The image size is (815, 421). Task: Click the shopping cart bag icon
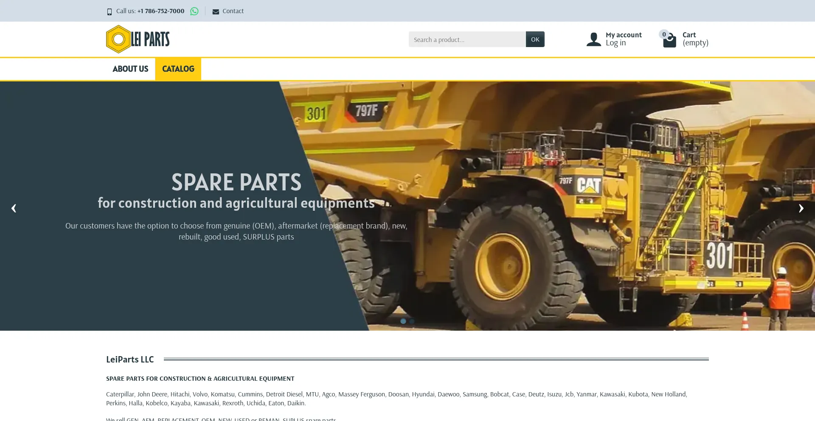669,41
